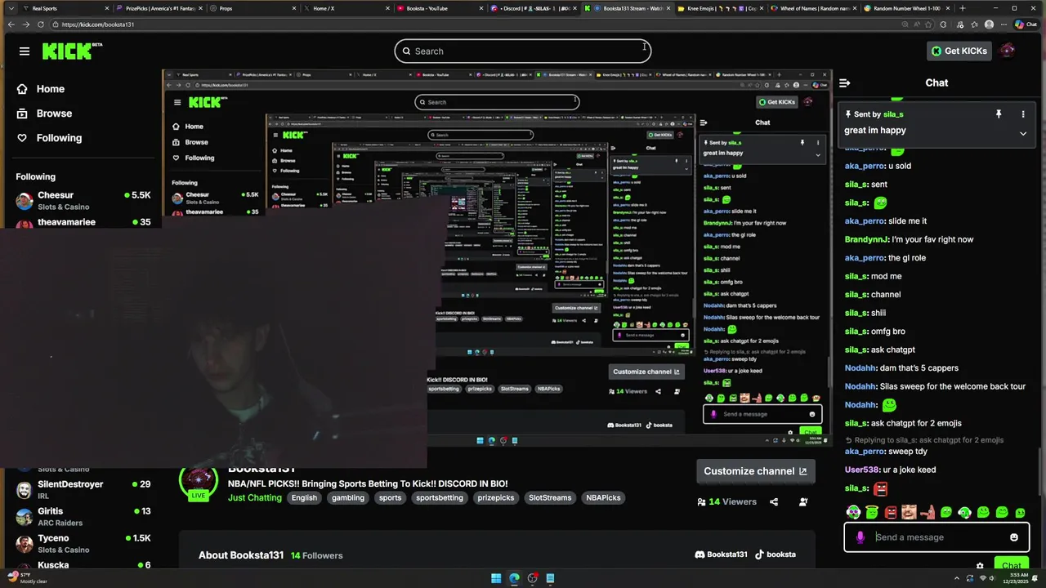Insert the laughing man face quick emote
Screen dimensions: 1046x588
pyautogui.click(x=909, y=512)
